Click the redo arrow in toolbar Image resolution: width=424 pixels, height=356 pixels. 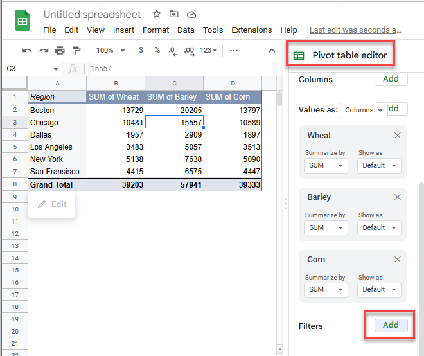click(x=44, y=51)
